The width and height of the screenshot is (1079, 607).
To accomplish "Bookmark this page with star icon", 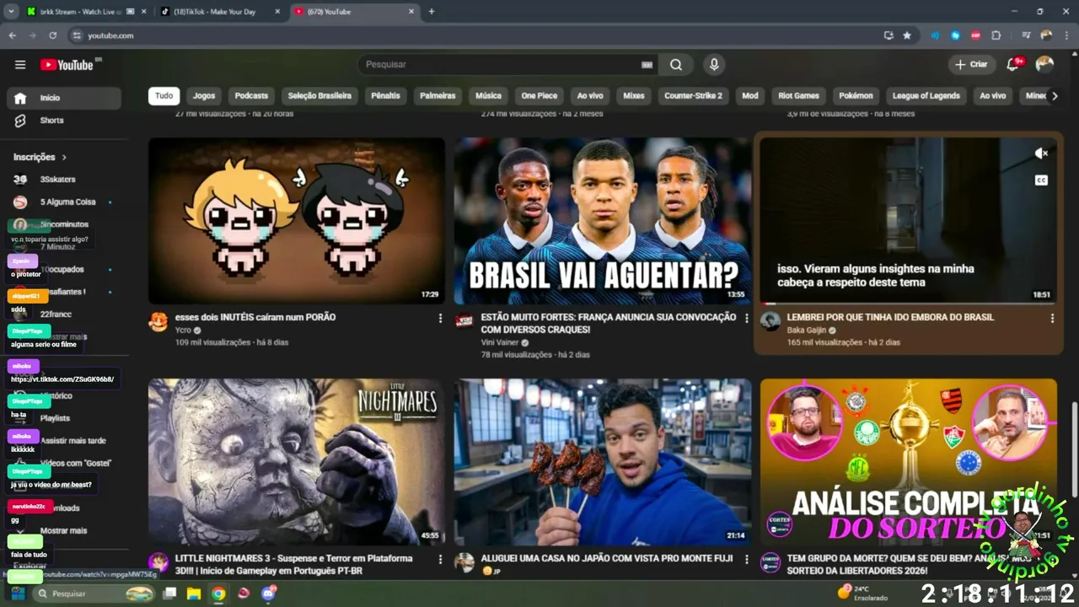I will (907, 35).
